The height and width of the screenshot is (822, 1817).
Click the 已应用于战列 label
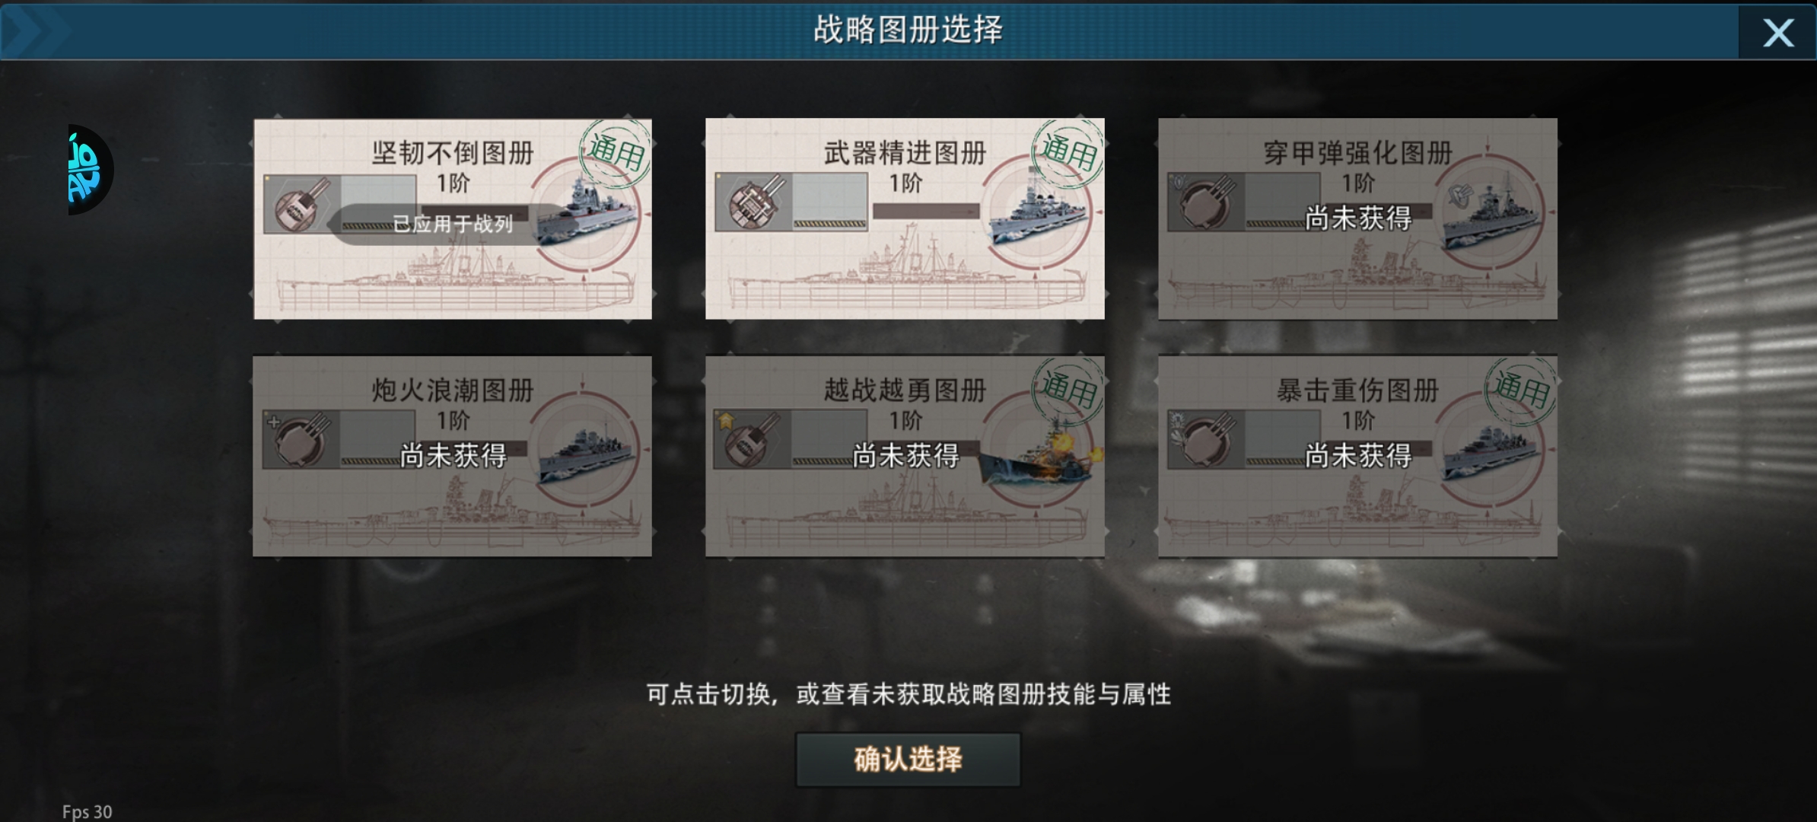point(453,224)
